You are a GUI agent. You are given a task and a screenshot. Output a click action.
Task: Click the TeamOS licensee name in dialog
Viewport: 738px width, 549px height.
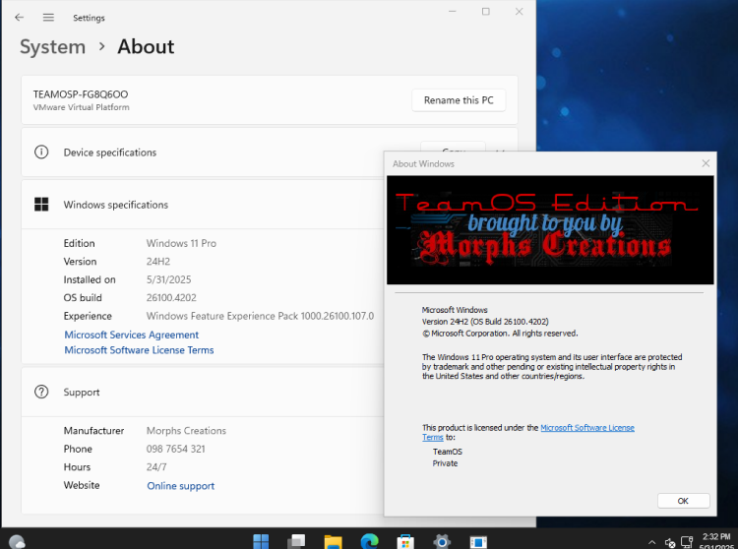(x=448, y=452)
